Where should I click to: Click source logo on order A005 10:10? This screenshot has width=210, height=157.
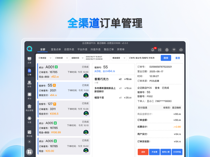point(86,132)
